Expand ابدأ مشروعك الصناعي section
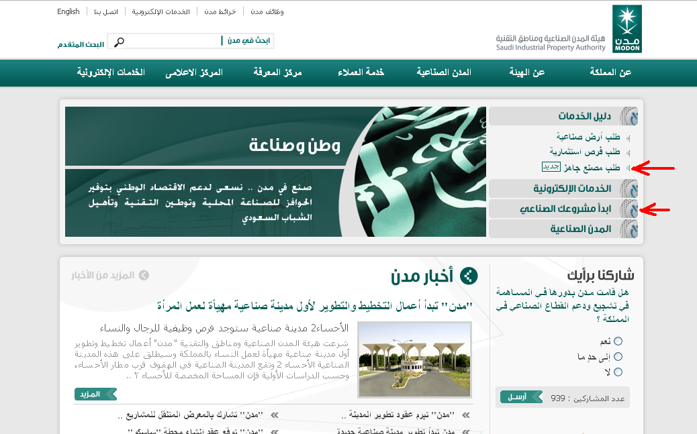This screenshot has height=434, width=697. click(563, 209)
